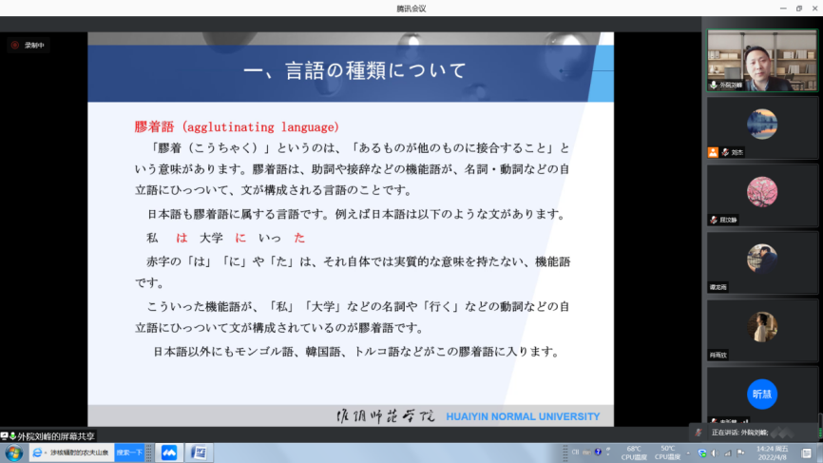Screen dimensions: 823x463
Task: Select 刘志's participant tile
Action: click(761, 126)
